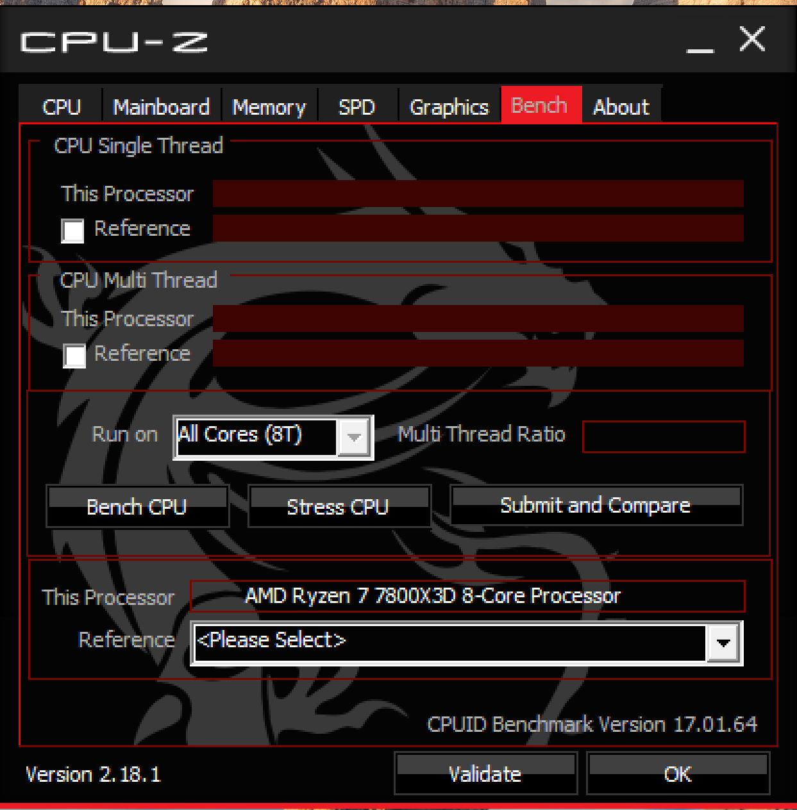The width and height of the screenshot is (797, 810).
Task: Enable Single Thread Reference checkbox
Action: (x=72, y=231)
